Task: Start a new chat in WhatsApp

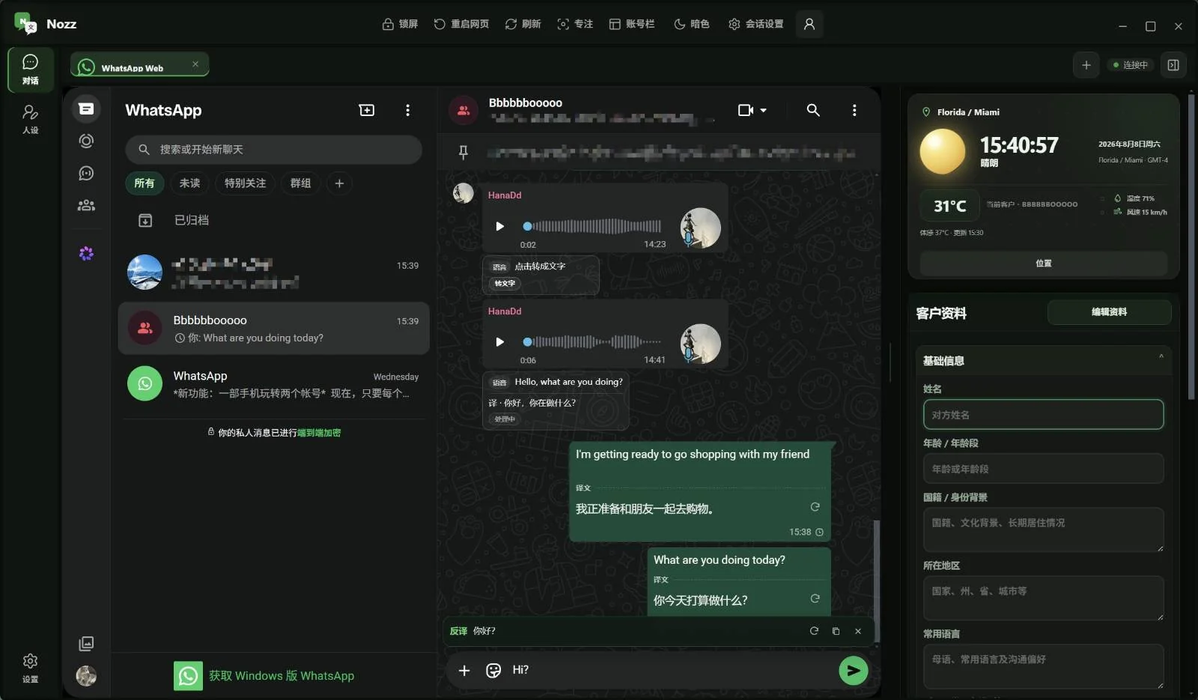Action: pos(367,110)
